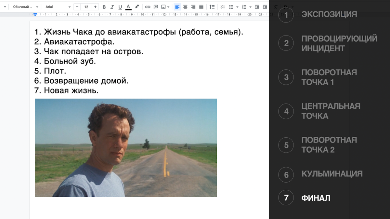Open the Arial font dropdown

click(x=58, y=7)
